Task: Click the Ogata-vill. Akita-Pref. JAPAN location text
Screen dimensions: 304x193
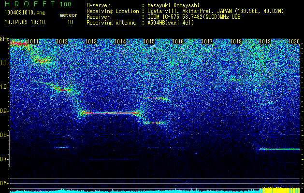Action: pos(216,11)
